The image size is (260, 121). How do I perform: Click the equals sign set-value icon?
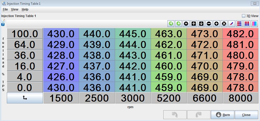(x=186, y=24)
